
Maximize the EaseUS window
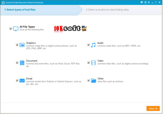coord(156,2)
